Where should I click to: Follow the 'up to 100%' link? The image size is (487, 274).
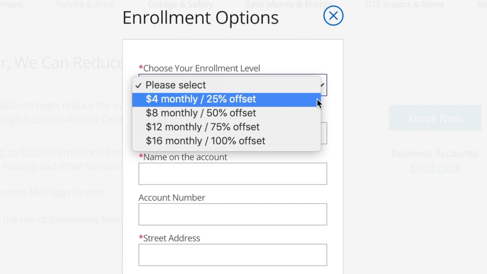pos(22,152)
